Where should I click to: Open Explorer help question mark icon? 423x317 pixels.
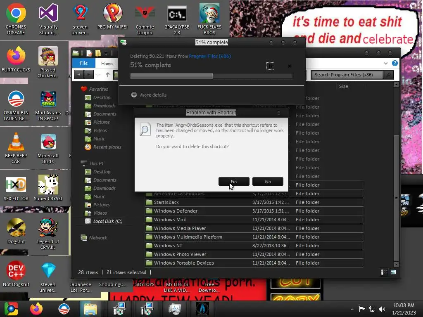coord(394,63)
